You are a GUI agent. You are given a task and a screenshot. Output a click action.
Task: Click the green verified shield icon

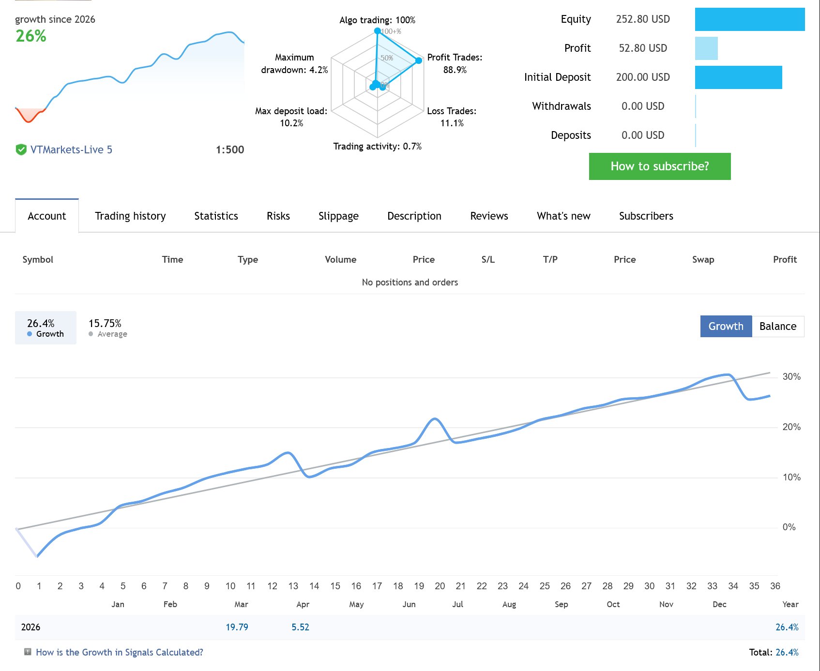click(21, 149)
